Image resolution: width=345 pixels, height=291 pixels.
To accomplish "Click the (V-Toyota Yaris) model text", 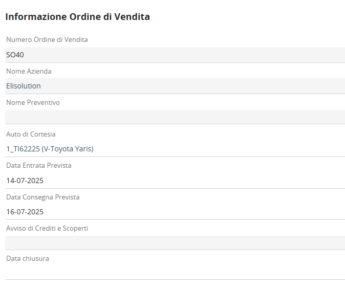I will [68, 149].
